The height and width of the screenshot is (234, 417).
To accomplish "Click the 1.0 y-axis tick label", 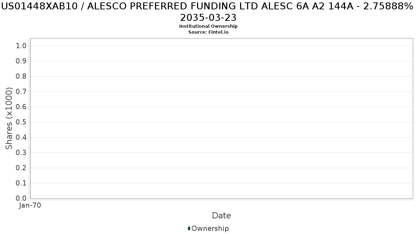I will (22, 46).
